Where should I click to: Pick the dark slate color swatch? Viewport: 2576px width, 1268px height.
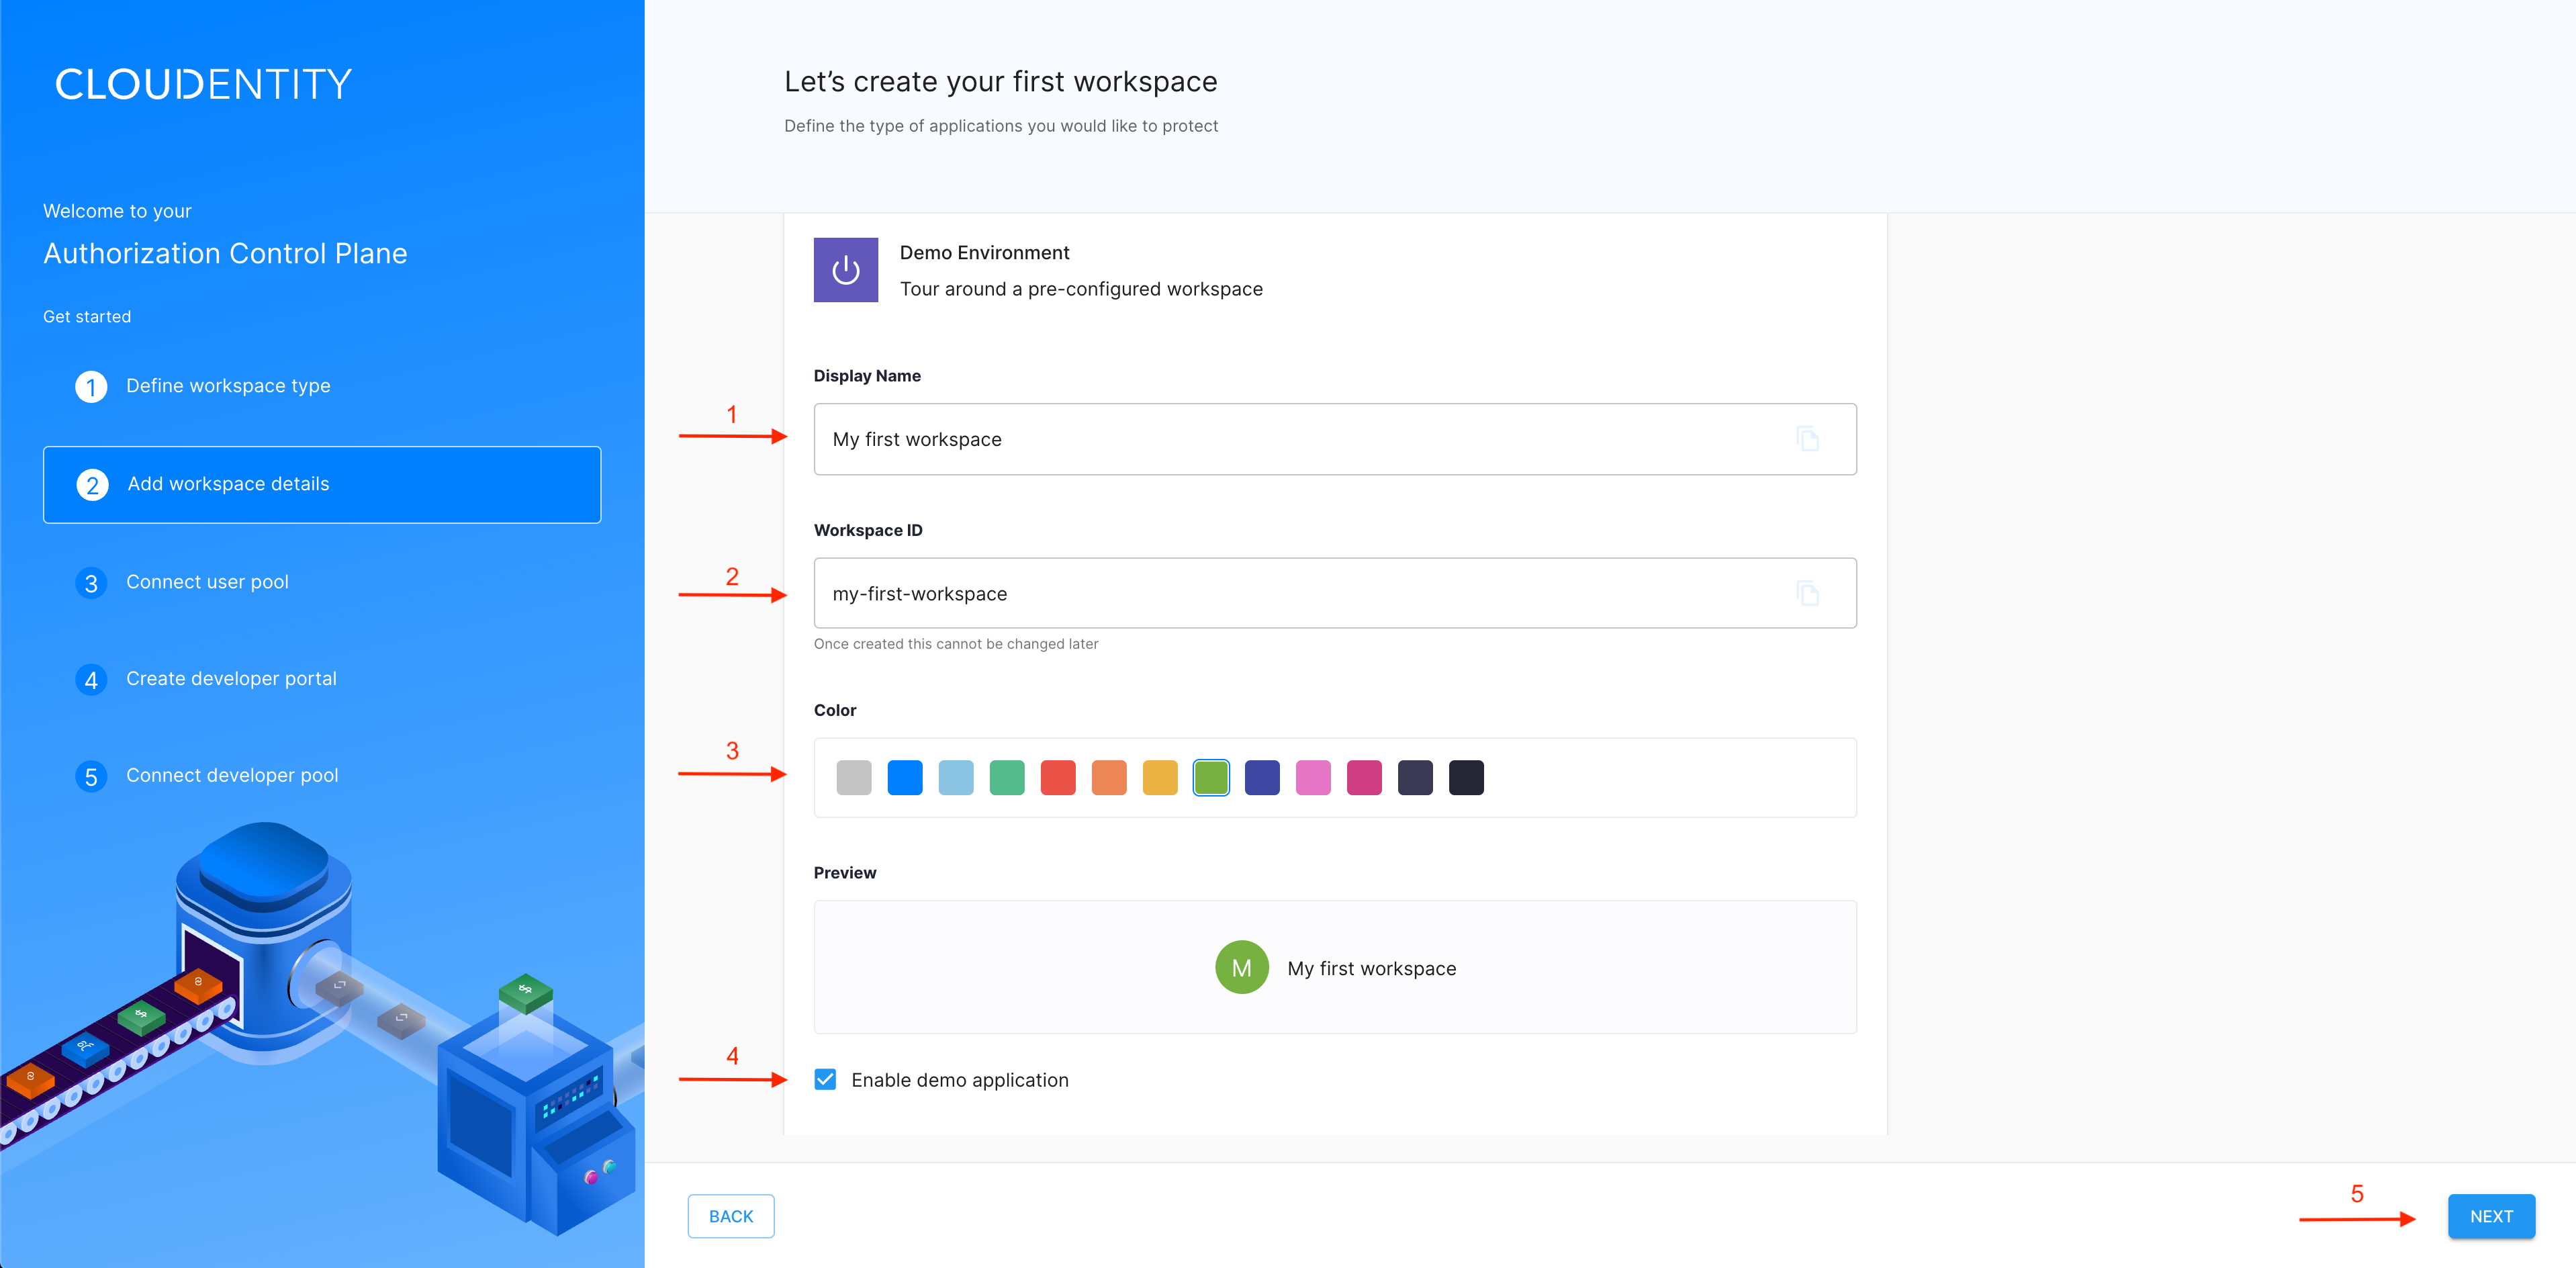pyautogui.click(x=1415, y=777)
